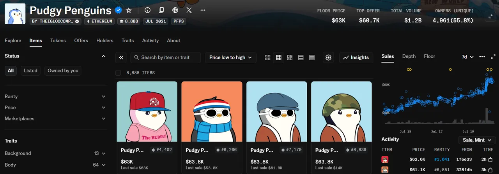499x174 pixels.
Task: Open the collection website globe icon
Action: [175, 10]
